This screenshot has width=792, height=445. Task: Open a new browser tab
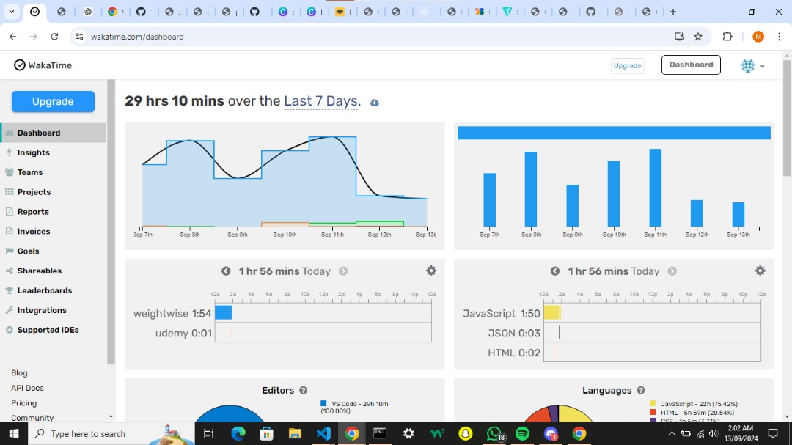672,12
